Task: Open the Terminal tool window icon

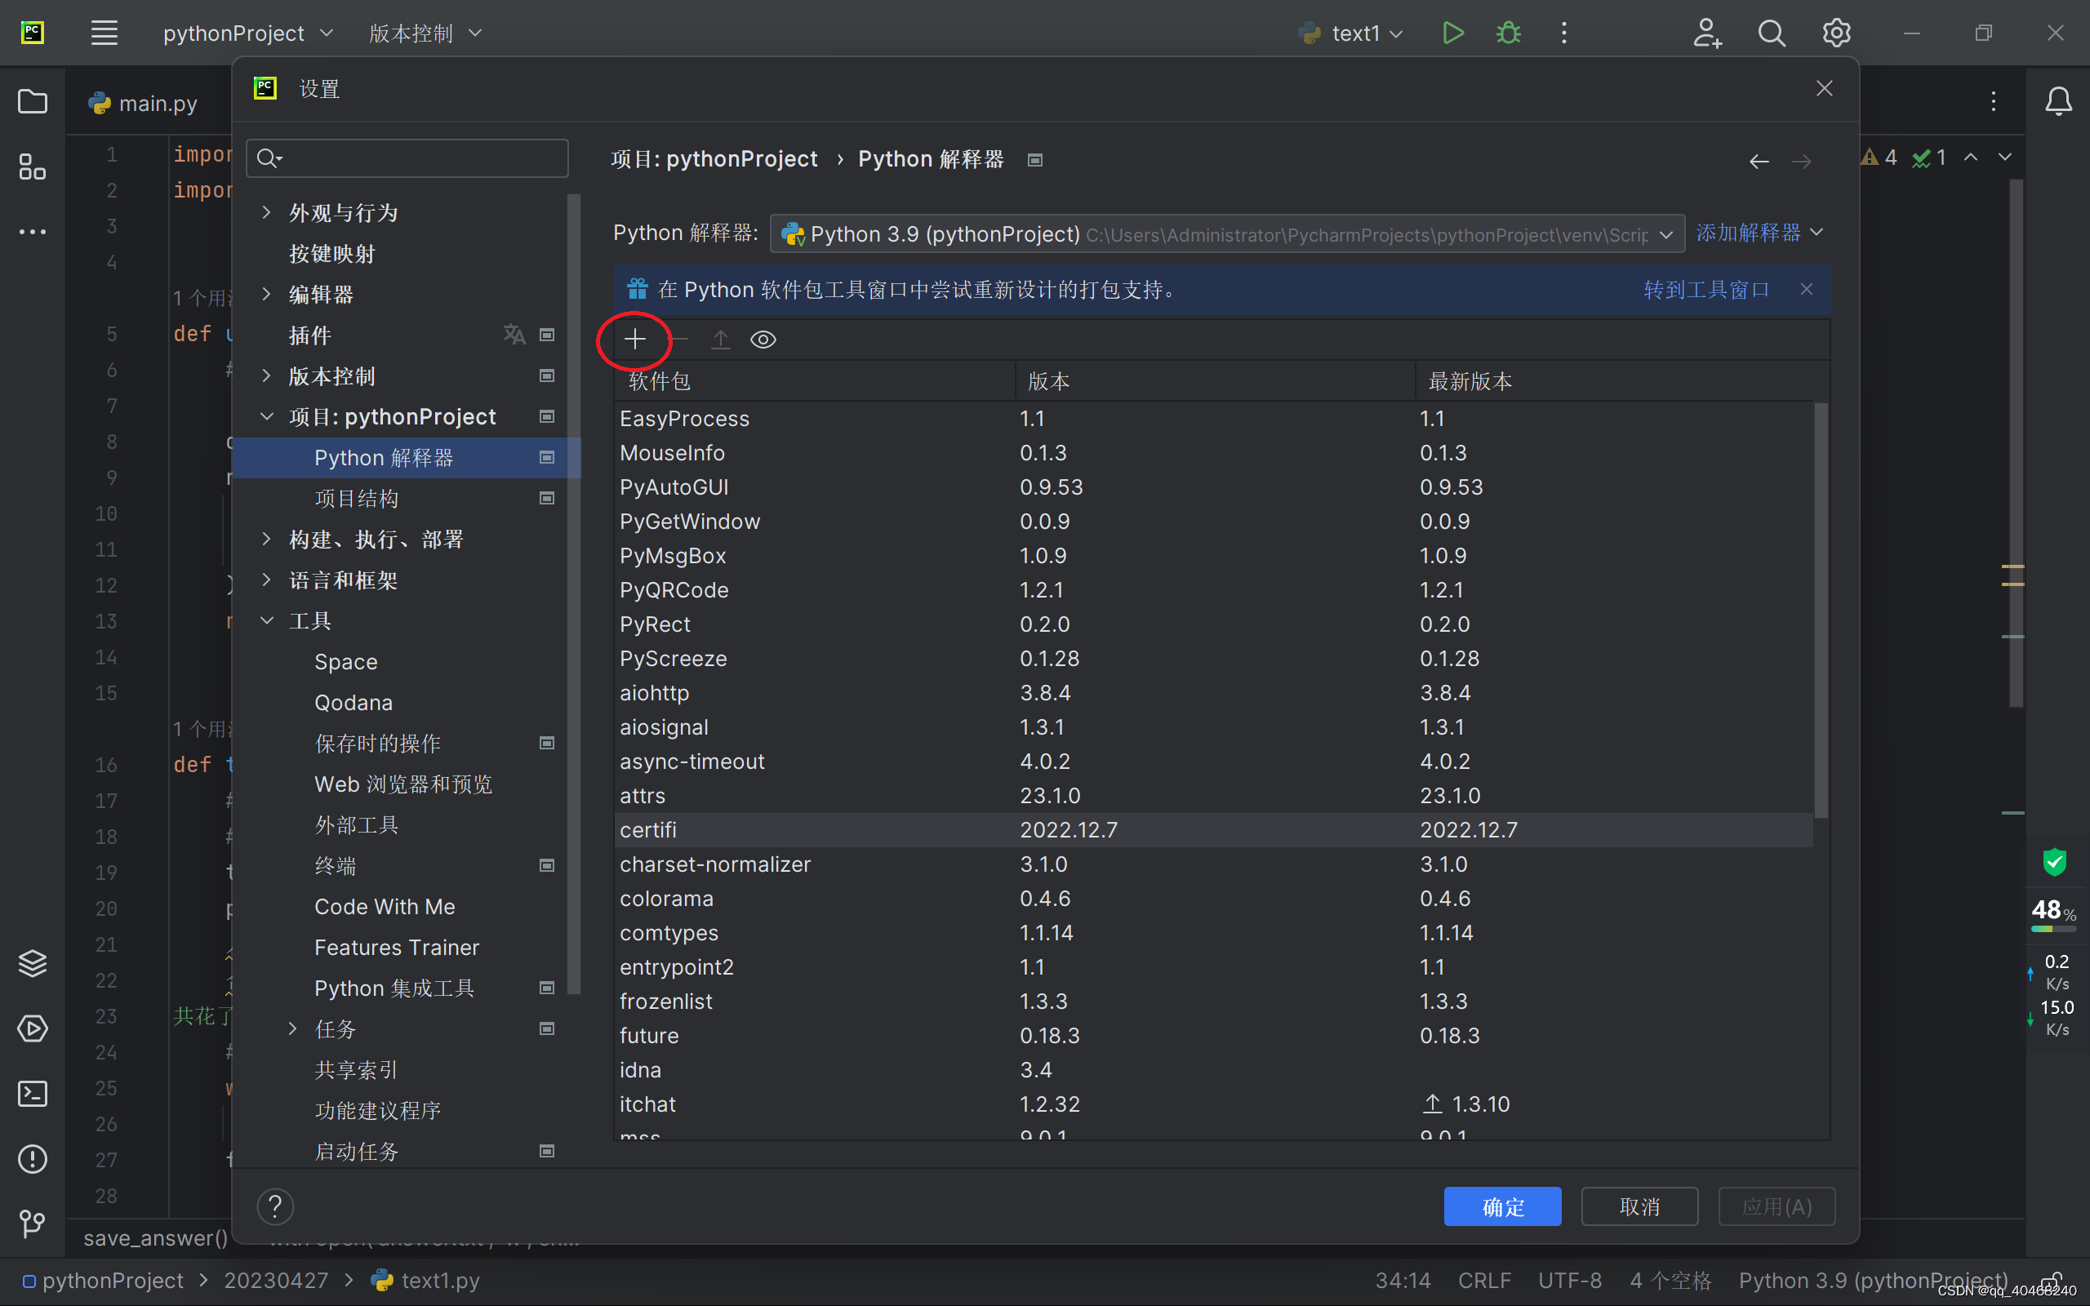Action: (32, 1094)
